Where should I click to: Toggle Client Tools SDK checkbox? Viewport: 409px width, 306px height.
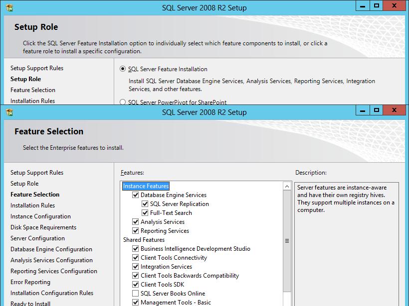tap(135, 285)
